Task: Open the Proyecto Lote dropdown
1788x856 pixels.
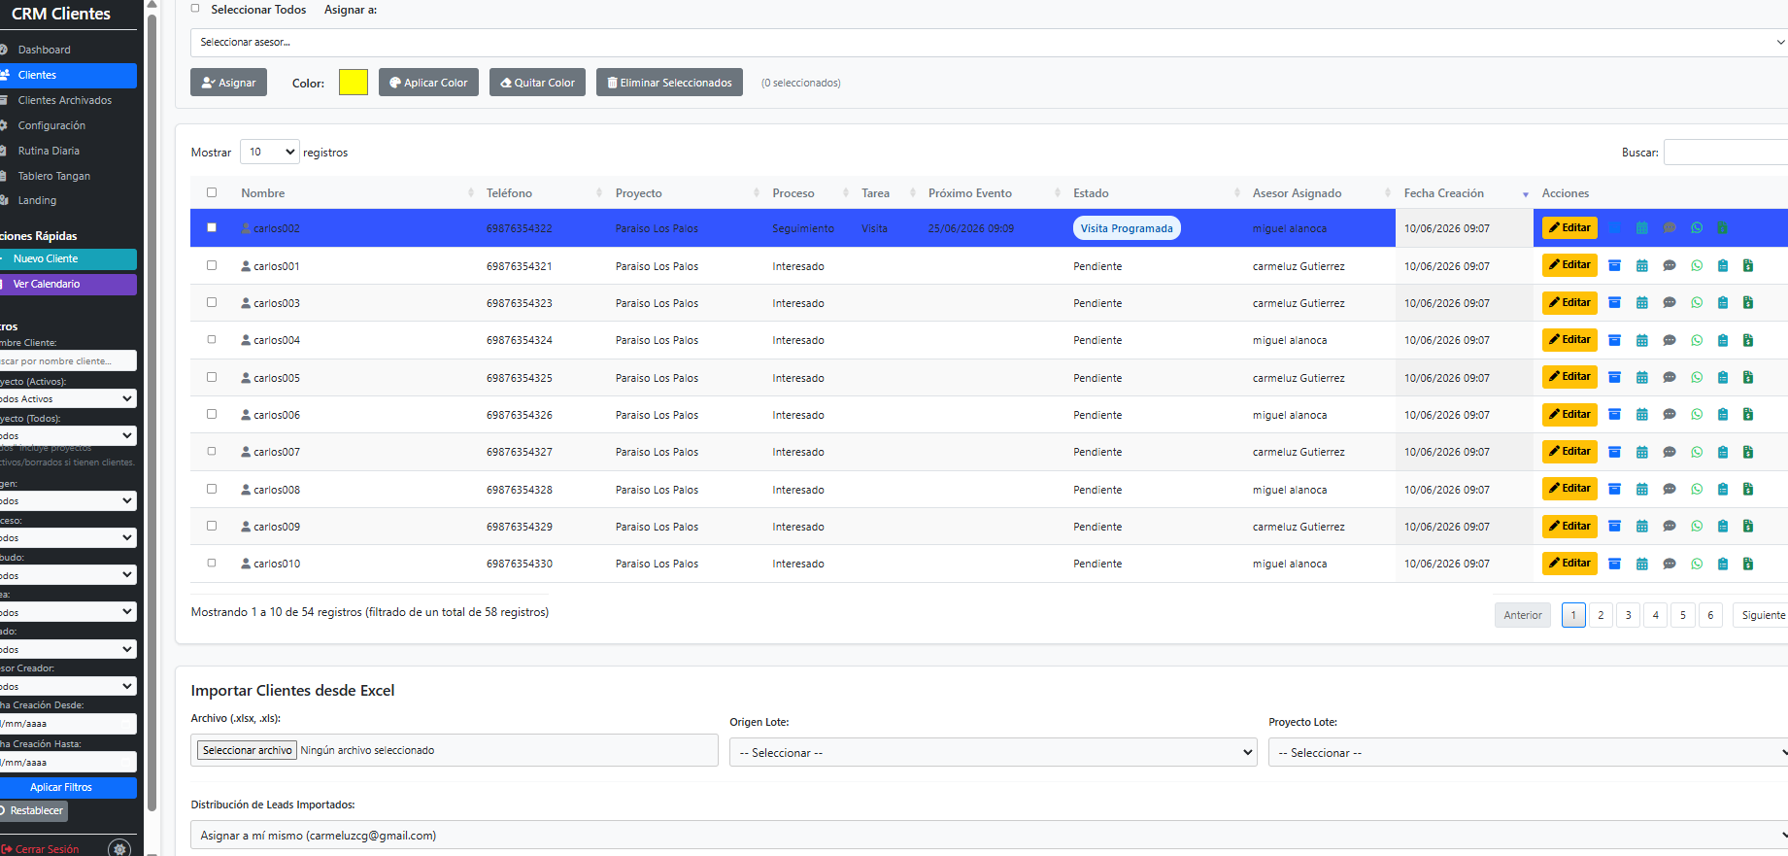Action: [x=1529, y=752]
